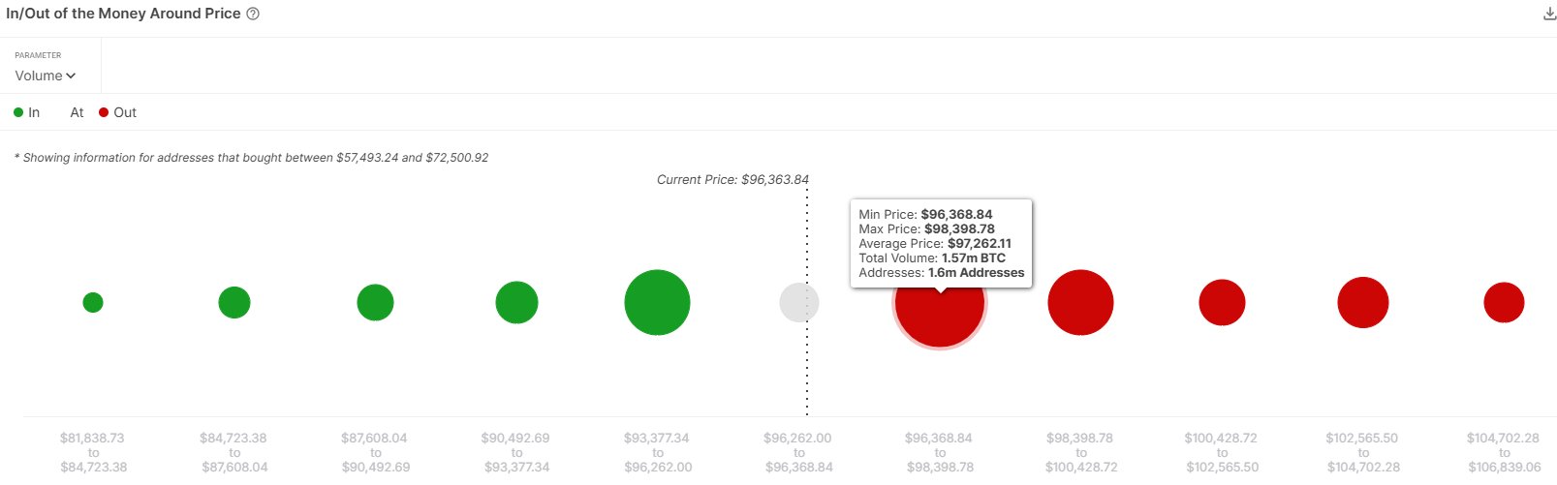Toggle the At legend item
1557x485 pixels.
77,112
